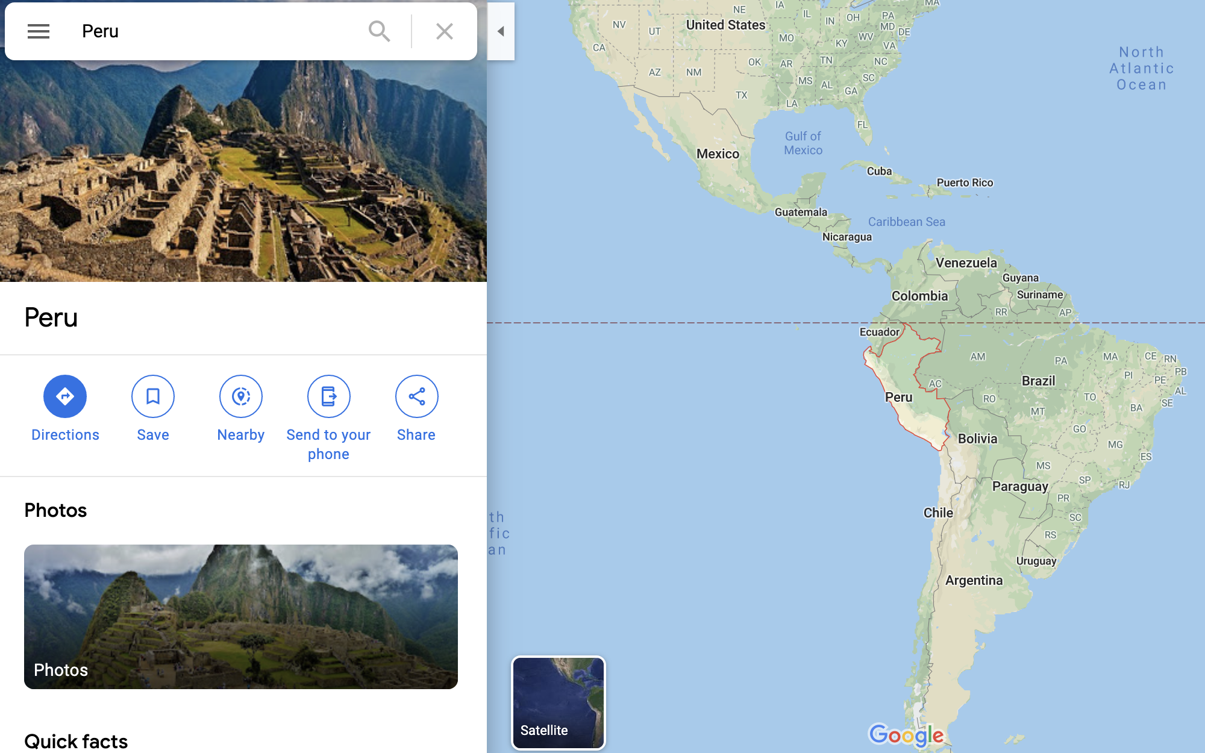Viewport: 1205px width, 753px height.
Task: Click the Google logo on map
Action: pyautogui.click(x=906, y=735)
